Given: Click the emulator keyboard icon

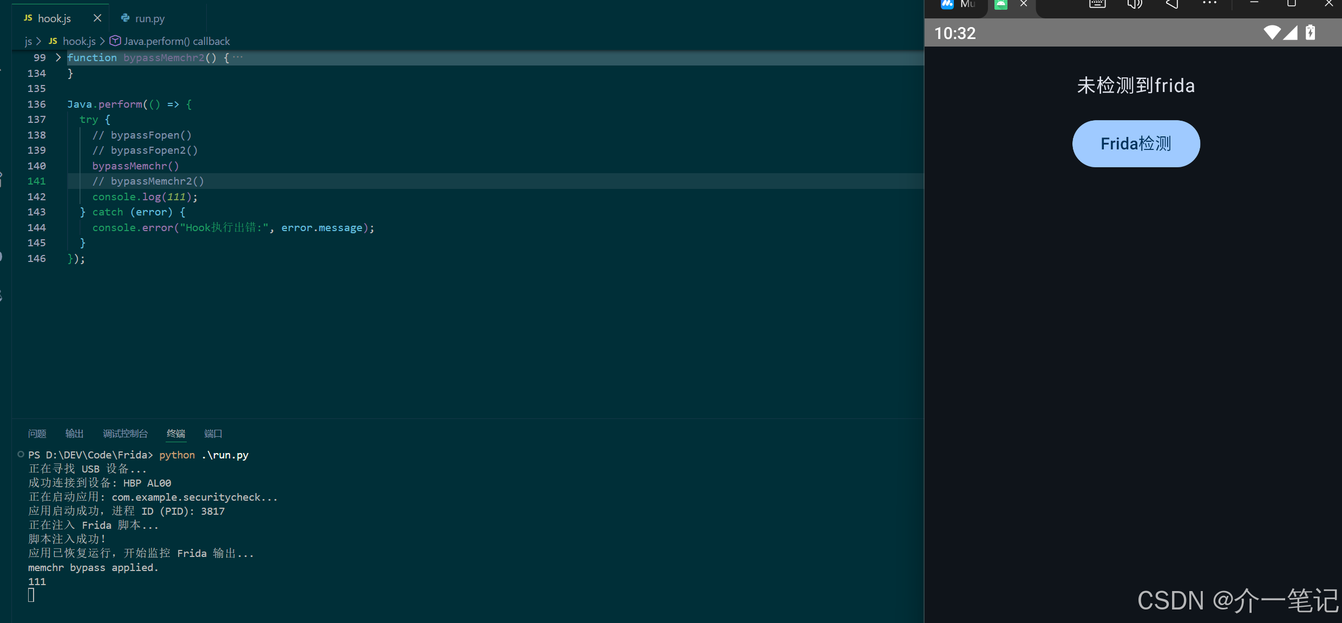Looking at the screenshot, I should pyautogui.click(x=1097, y=4).
